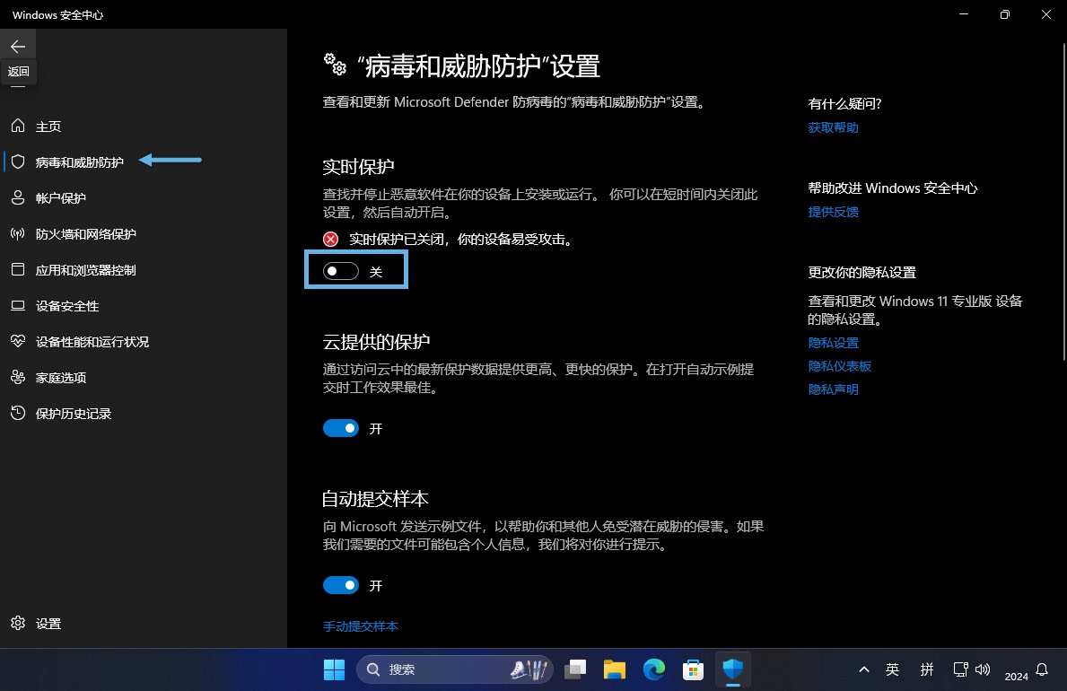The width and height of the screenshot is (1067, 691).
Task: Open the 主页 menu label
Action: tap(48, 127)
